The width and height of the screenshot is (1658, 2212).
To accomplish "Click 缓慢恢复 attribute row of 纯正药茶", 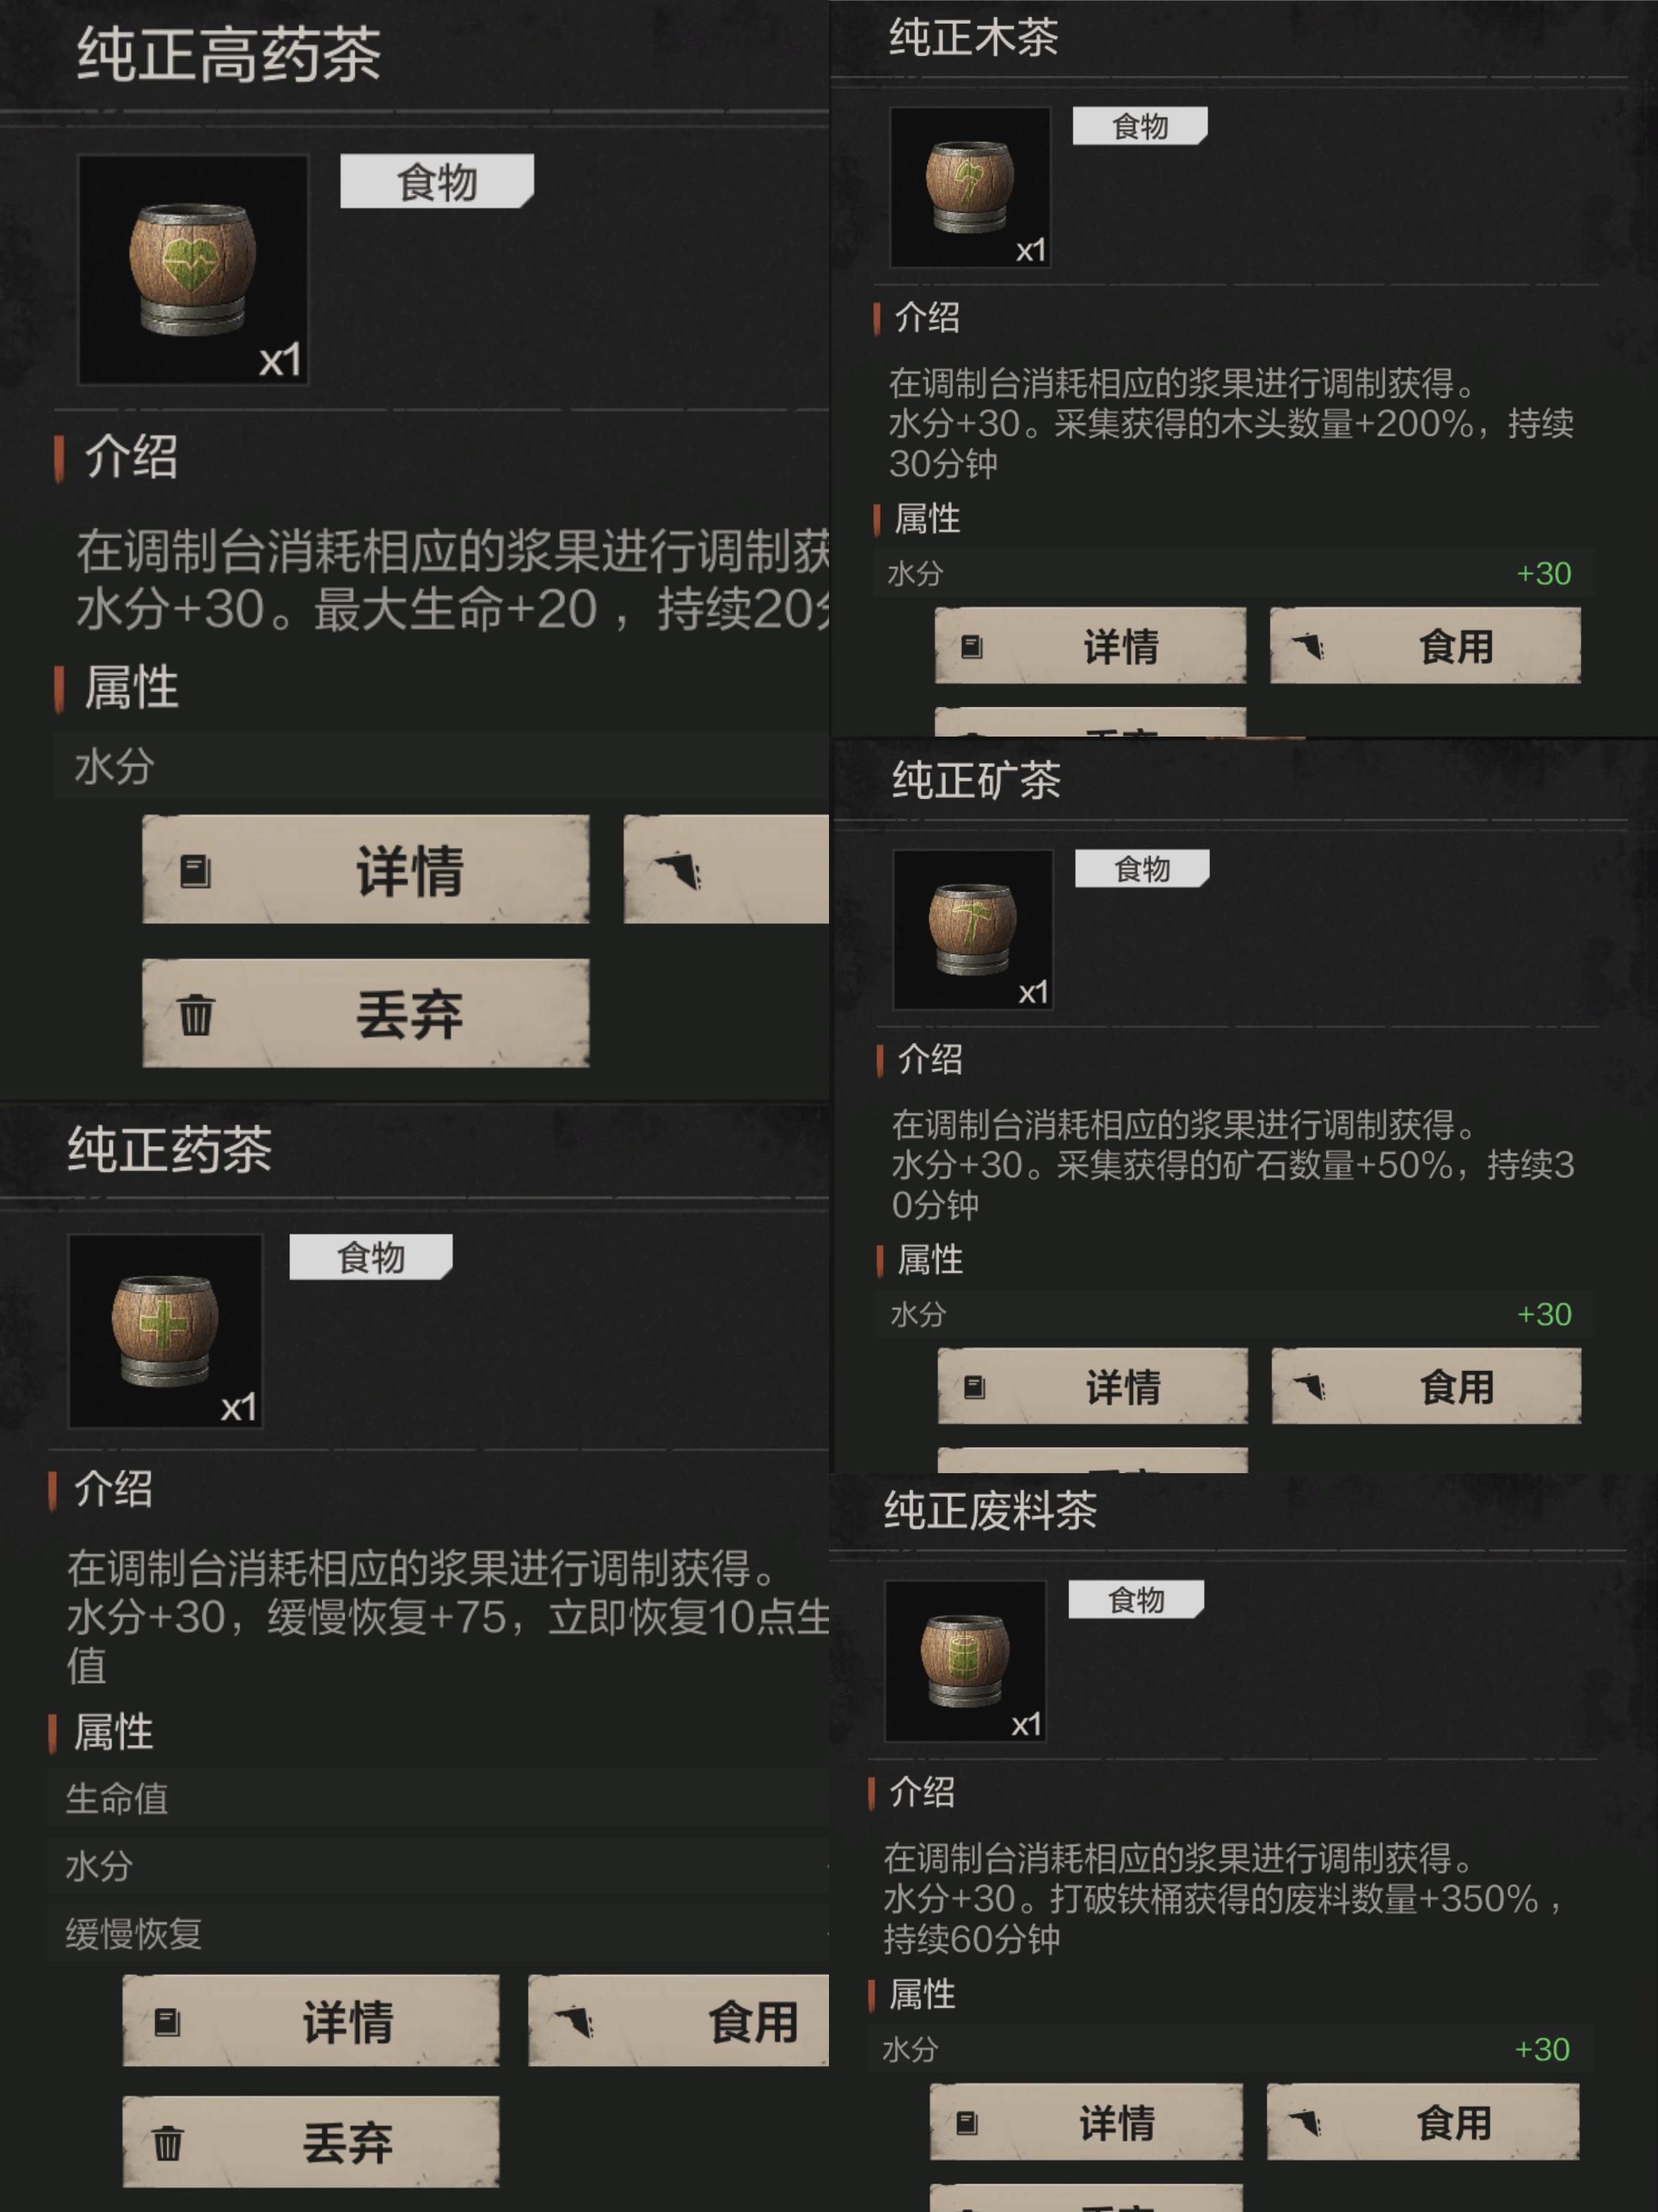I will 438,1933.
